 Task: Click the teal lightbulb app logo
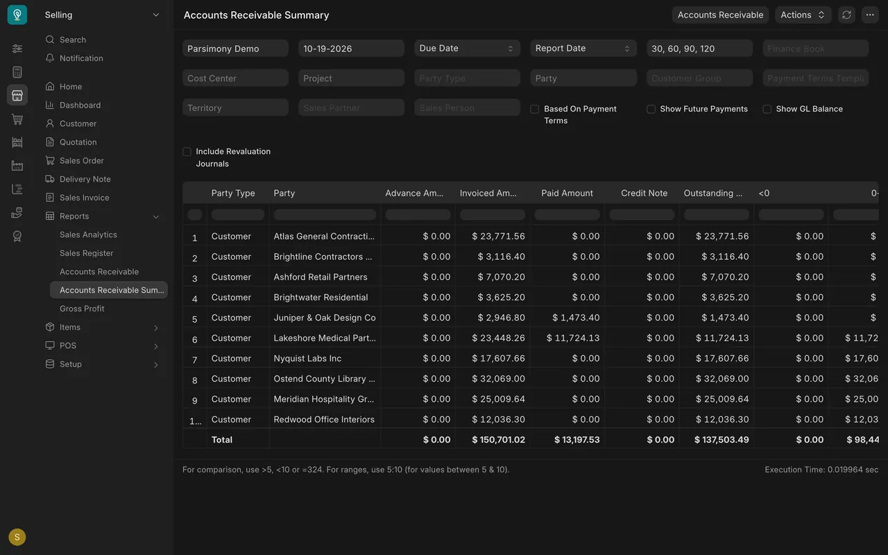[17, 15]
